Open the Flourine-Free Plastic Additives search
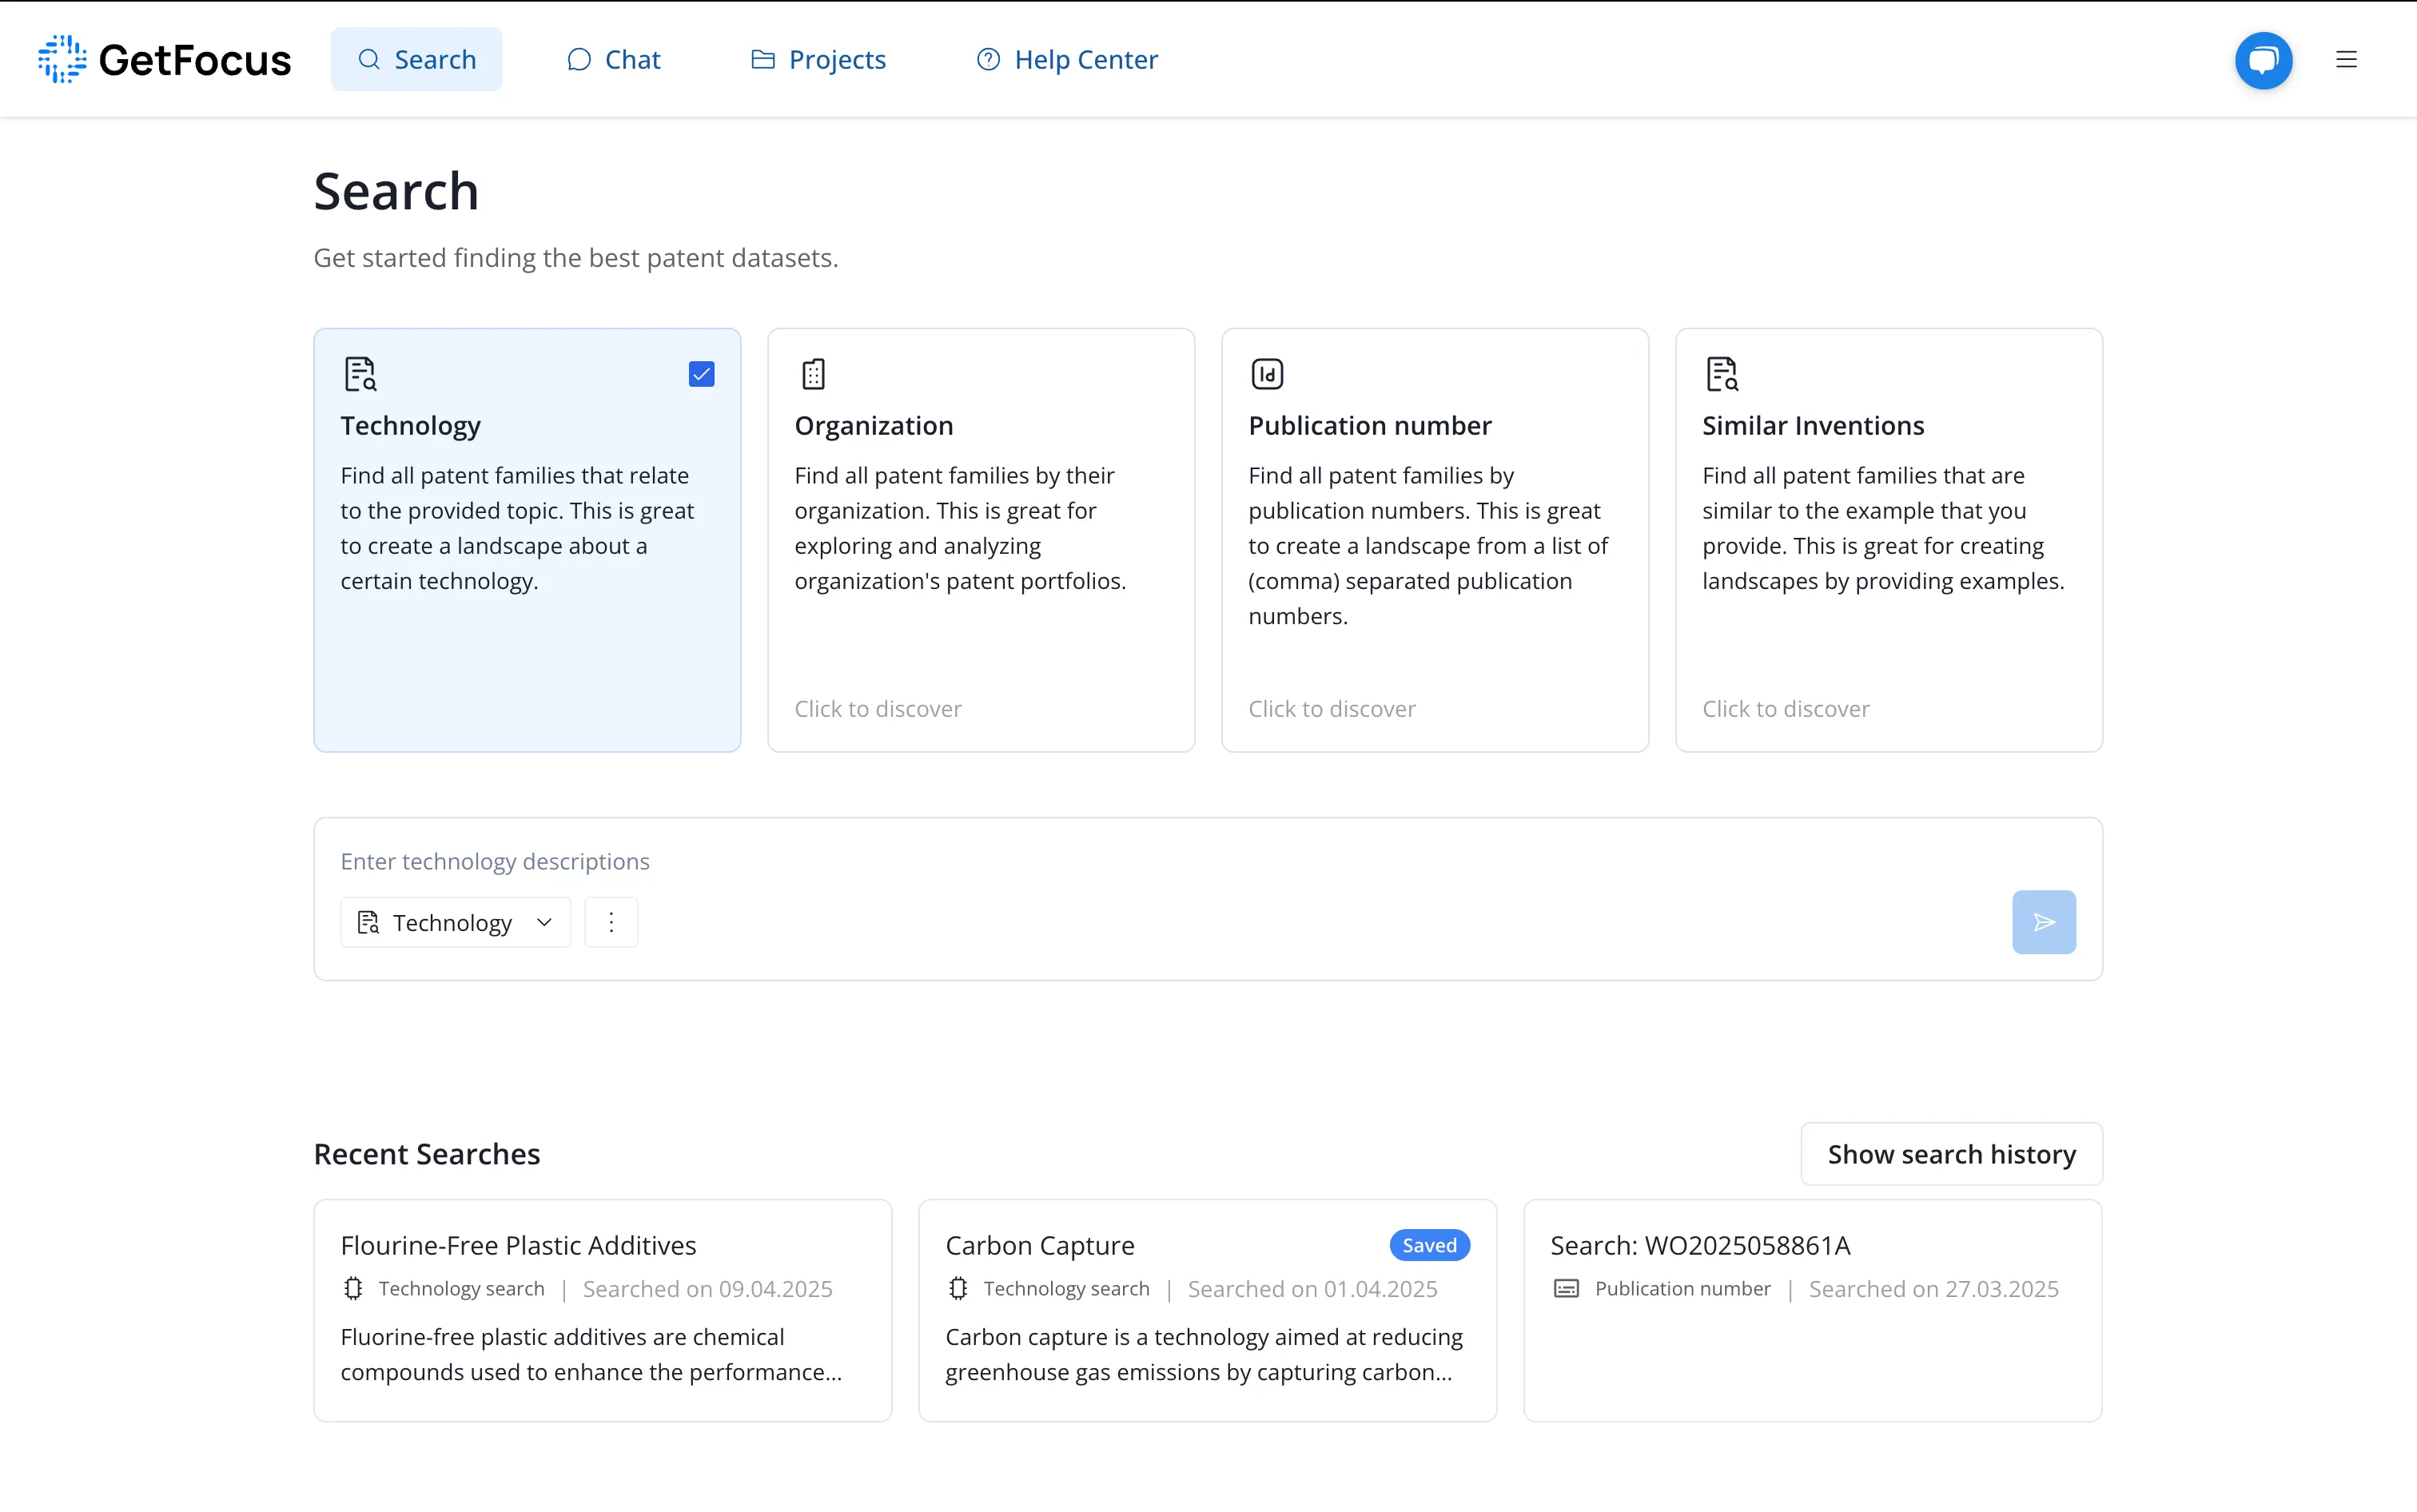This screenshot has height=1512, width=2417. (602, 1310)
